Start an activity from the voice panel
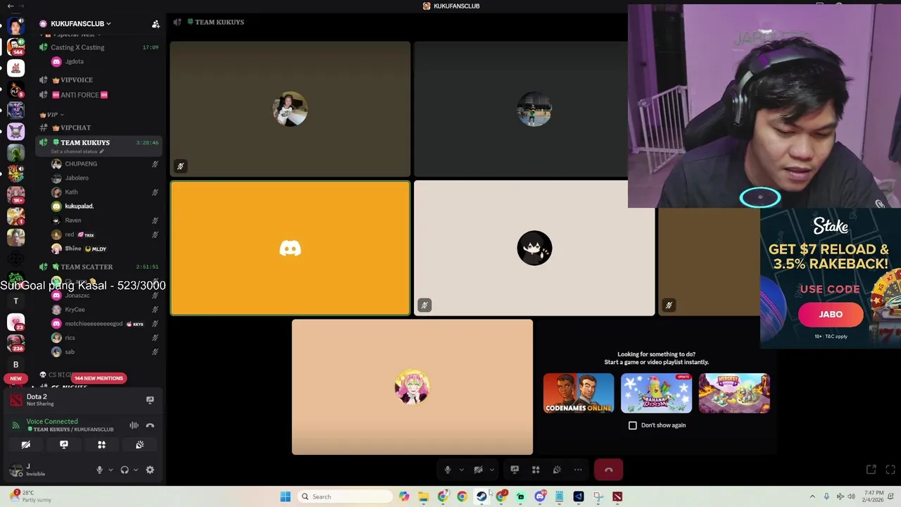 (x=101, y=444)
